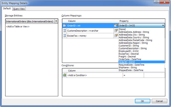
Task: Click the InternationalOrders (dbo.InternationalOrders) combo box text
Action: [x=30, y=21]
